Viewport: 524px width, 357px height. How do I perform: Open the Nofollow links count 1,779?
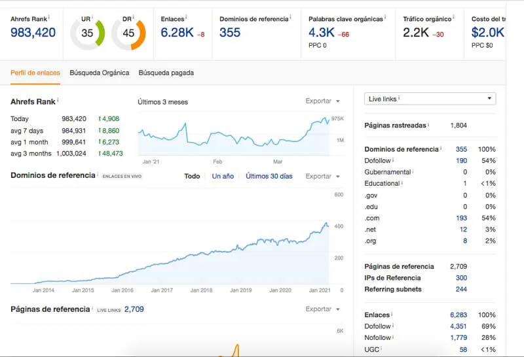[458, 337]
